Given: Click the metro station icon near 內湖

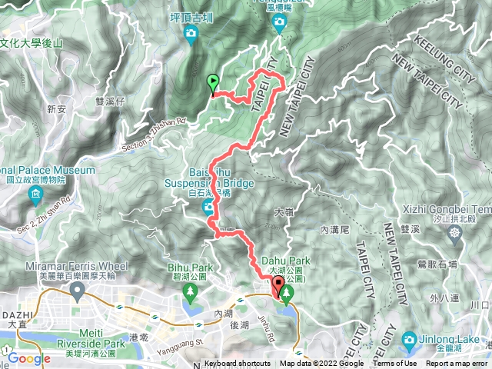Looking at the screenshot, I should 241,301.
